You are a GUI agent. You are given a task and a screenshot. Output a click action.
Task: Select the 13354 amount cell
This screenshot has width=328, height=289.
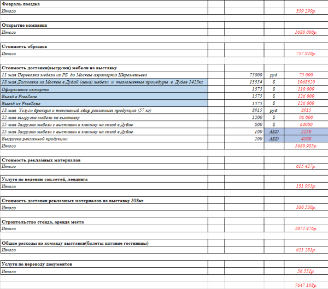tap(255, 81)
